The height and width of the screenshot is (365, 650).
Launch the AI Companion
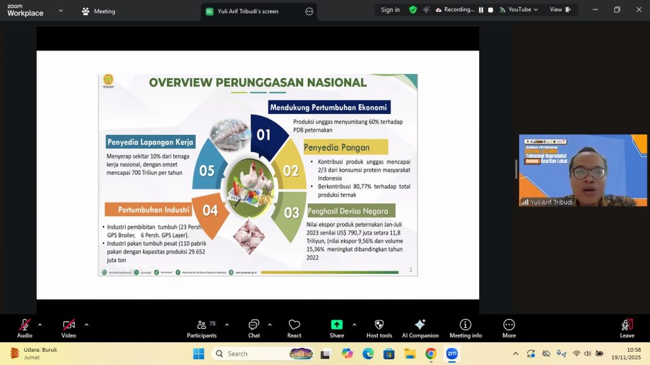click(420, 328)
